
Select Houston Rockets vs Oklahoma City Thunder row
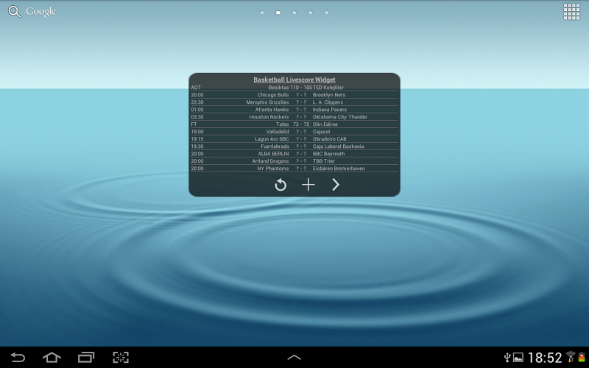point(294,117)
